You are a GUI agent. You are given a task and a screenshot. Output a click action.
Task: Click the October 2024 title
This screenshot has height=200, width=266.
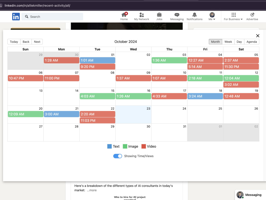[x=126, y=42]
